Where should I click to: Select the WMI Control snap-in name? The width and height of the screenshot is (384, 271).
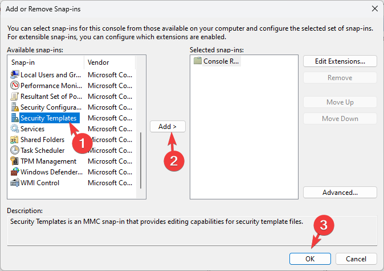40,182
